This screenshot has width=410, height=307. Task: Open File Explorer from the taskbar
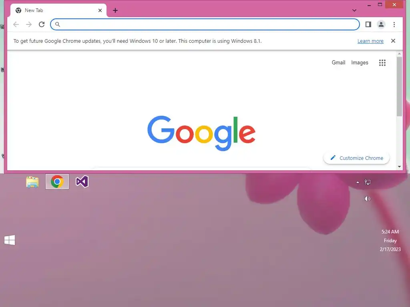(x=32, y=182)
